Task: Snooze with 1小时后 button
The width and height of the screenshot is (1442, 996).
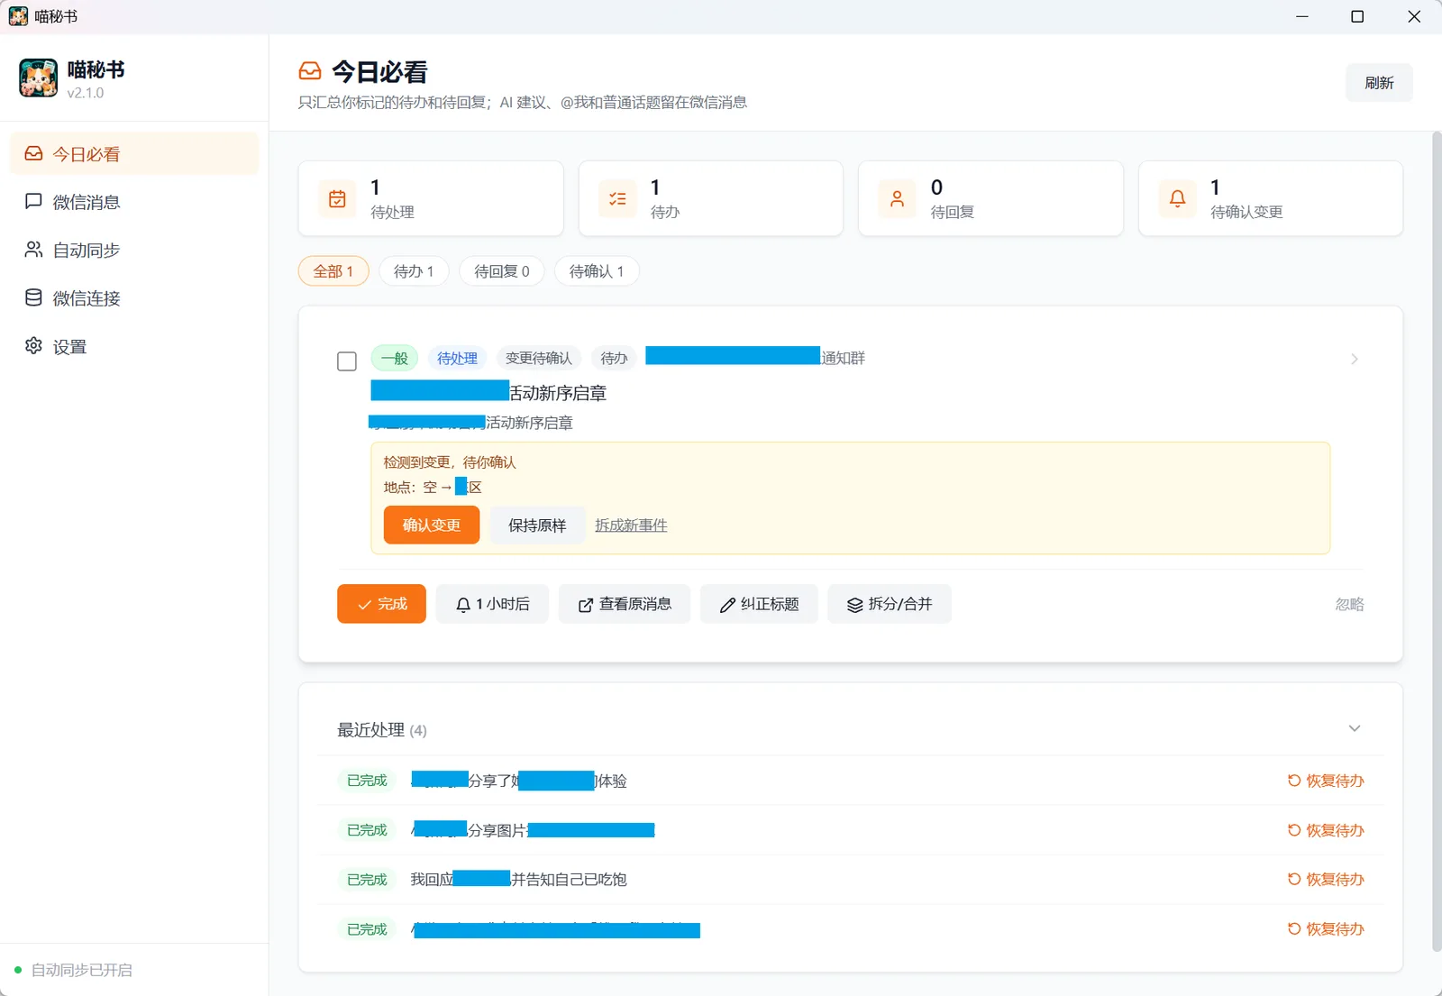Action: [x=492, y=604]
